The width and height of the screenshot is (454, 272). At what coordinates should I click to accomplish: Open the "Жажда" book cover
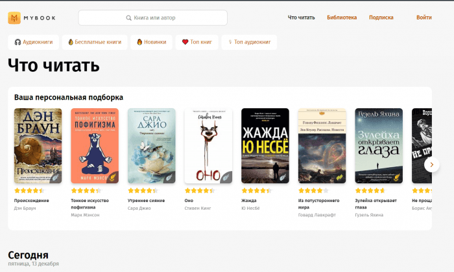(265, 146)
